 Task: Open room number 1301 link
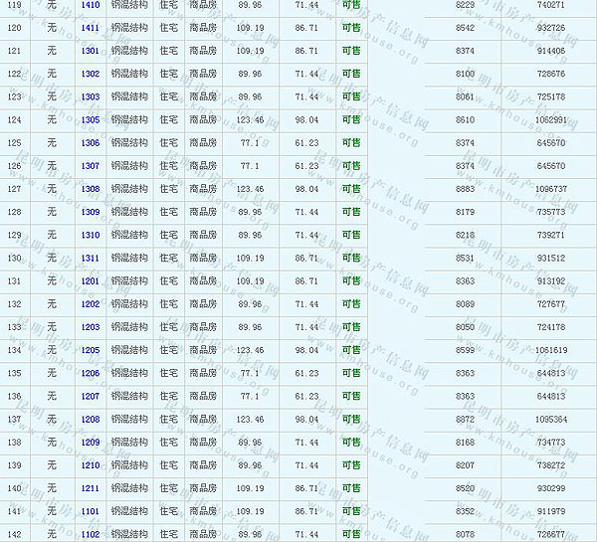tap(91, 51)
